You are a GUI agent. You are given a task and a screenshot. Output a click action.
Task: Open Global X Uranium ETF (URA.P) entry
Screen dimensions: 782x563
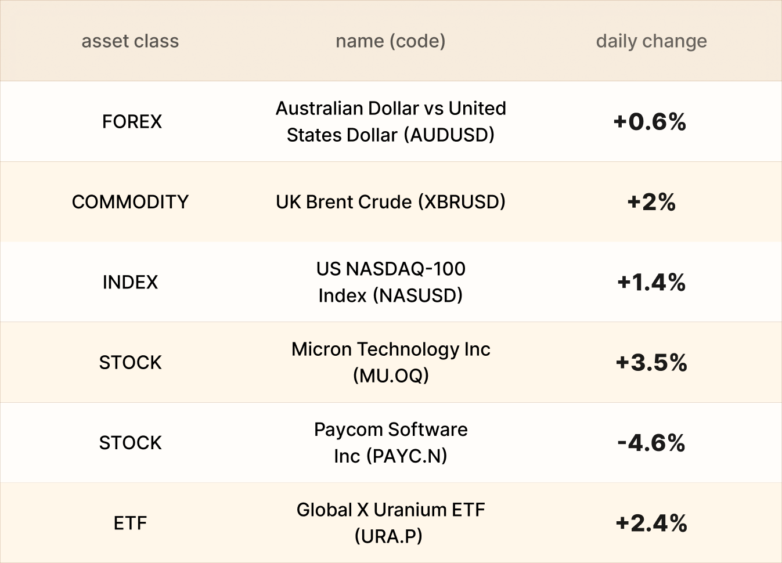391,522
